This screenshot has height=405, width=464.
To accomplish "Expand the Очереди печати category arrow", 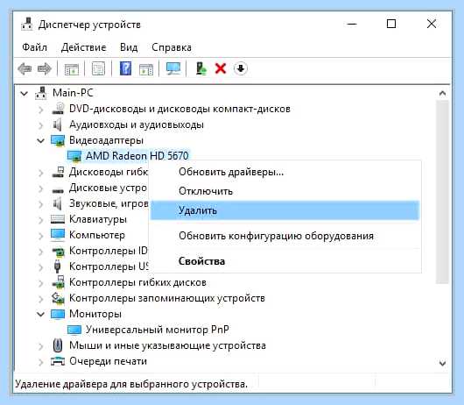I will (x=41, y=362).
